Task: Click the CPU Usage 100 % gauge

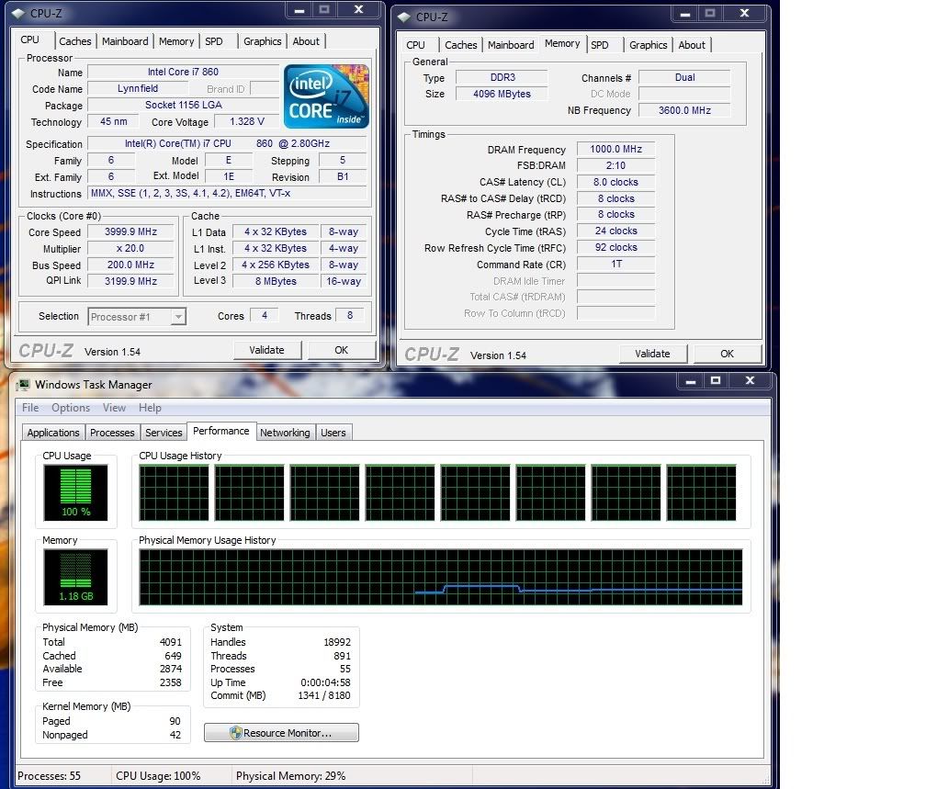Action: pyautogui.click(x=75, y=492)
